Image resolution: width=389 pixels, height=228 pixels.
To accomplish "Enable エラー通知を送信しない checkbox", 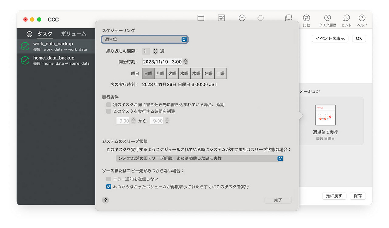I will [109, 179].
